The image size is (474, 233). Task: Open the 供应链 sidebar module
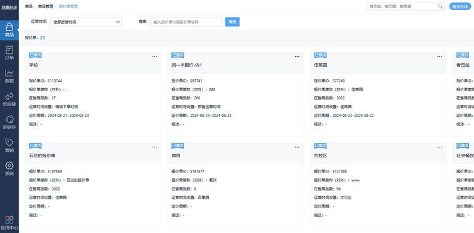tap(9, 99)
